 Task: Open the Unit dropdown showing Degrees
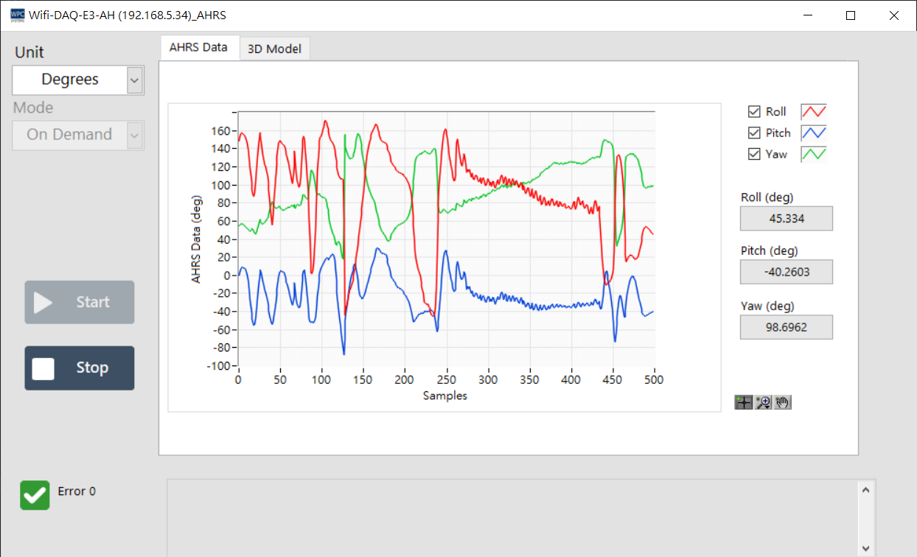[x=70, y=80]
